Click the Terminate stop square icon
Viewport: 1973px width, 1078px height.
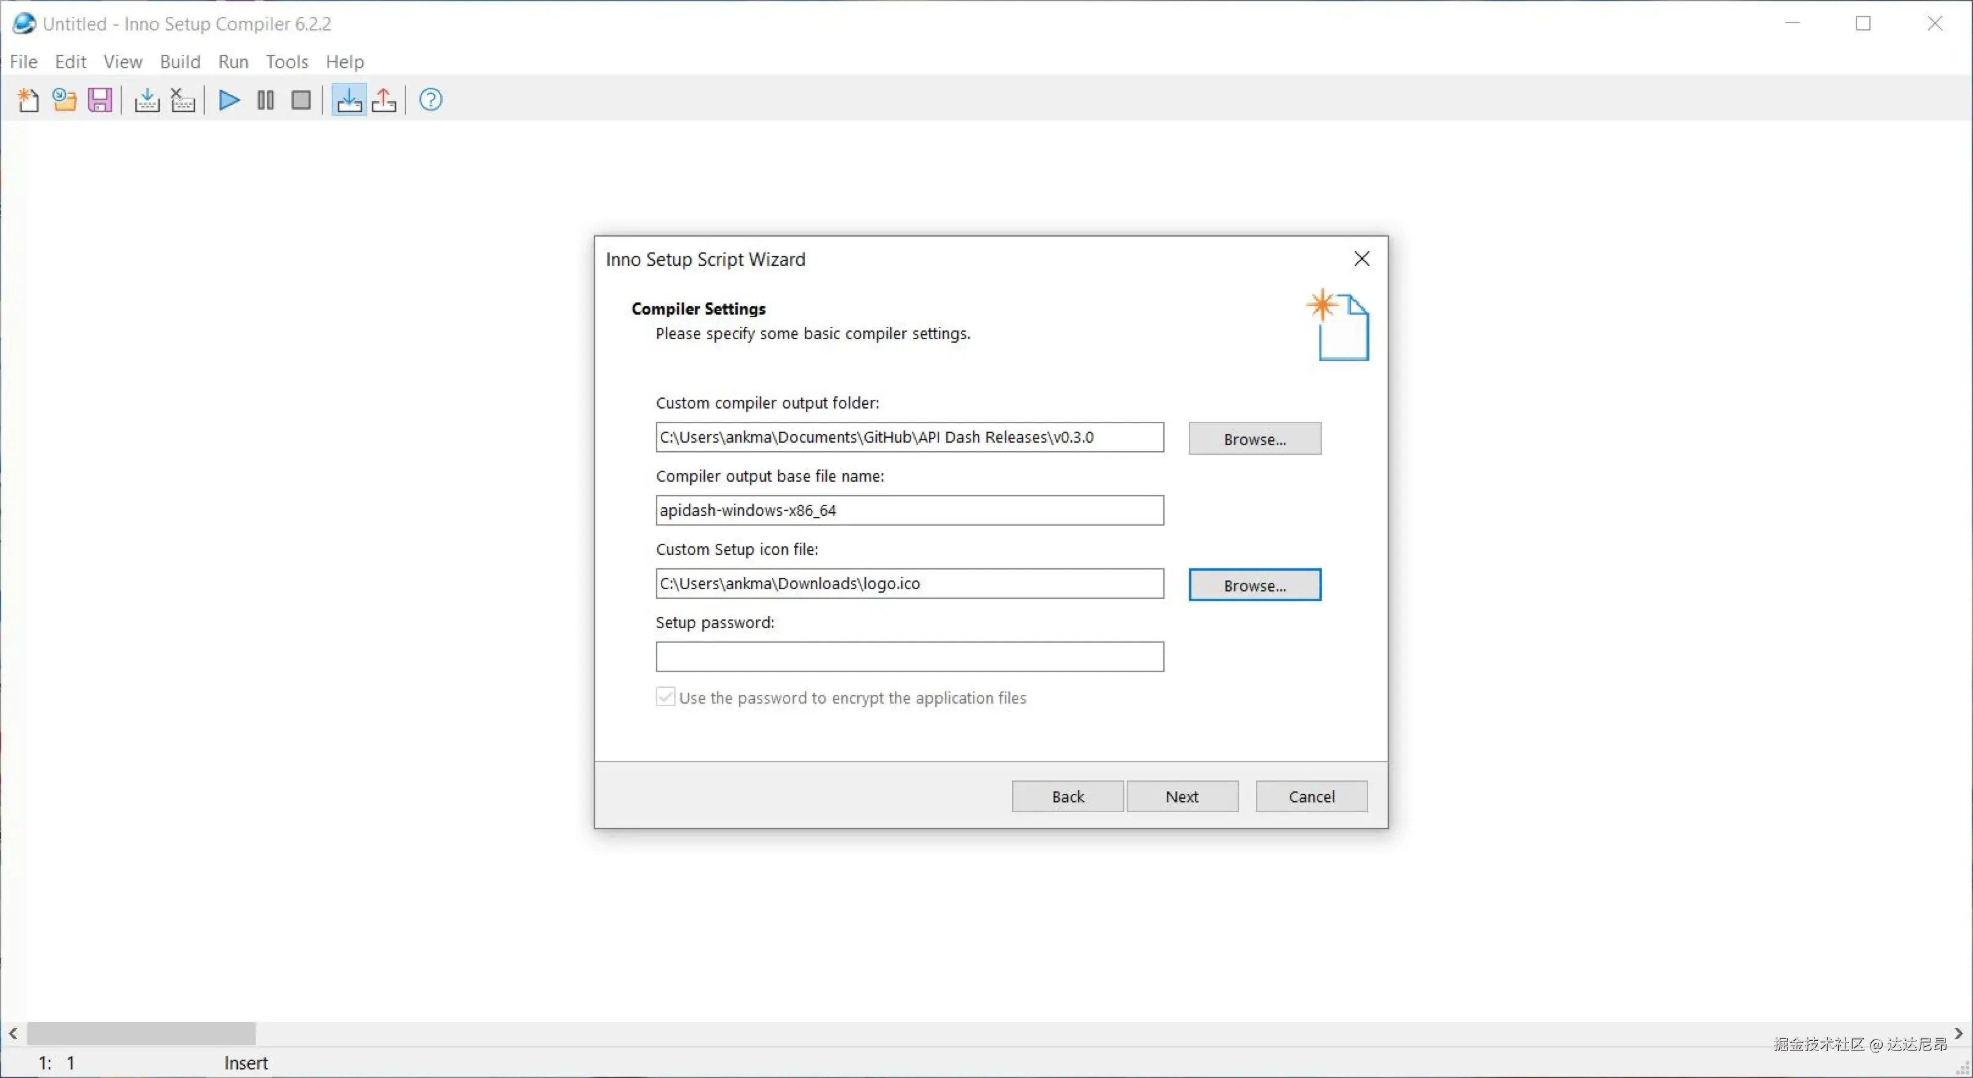301,101
